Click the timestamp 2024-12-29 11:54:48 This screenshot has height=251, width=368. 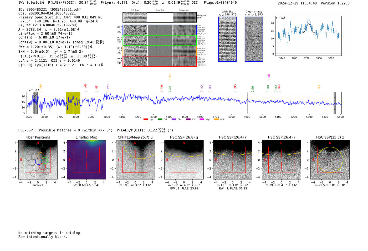point(297,3)
